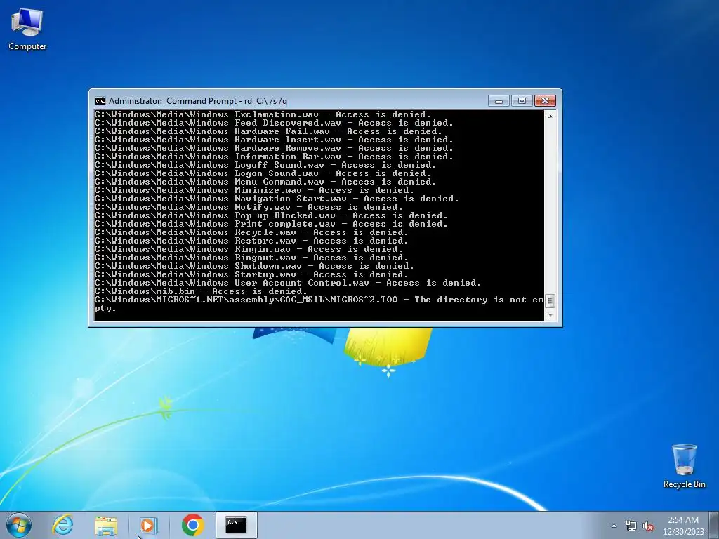Click the console scrollbar thumb

[x=550, y=301]
